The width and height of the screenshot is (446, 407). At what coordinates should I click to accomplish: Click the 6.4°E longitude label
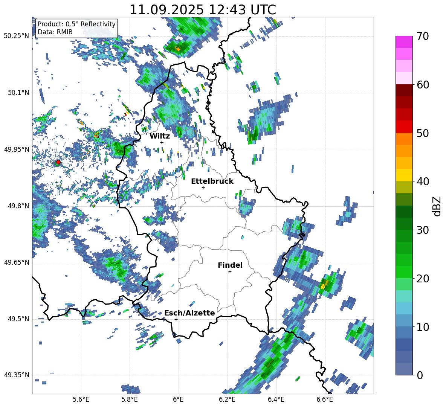(x=276, y=399)
